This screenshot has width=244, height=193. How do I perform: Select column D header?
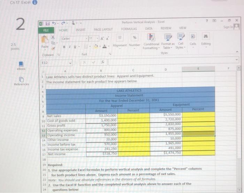pyautogui.click(x=166, y=70)
